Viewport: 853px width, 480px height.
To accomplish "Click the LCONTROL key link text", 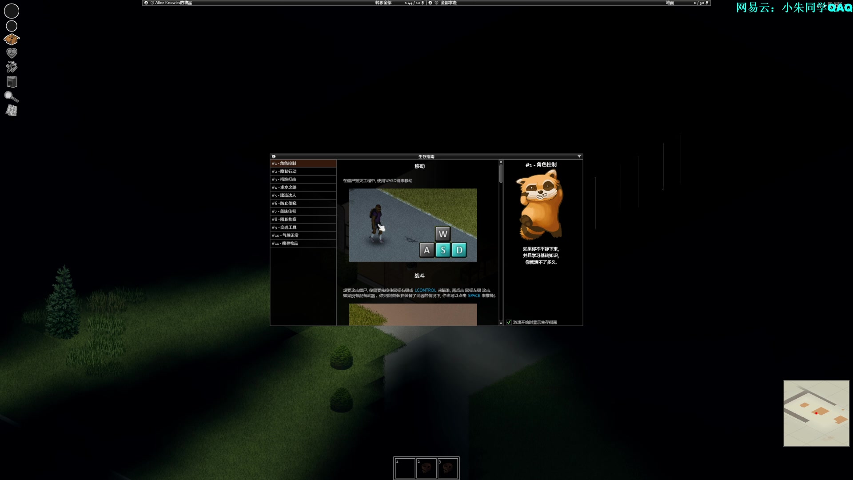I will click(425, 290).
